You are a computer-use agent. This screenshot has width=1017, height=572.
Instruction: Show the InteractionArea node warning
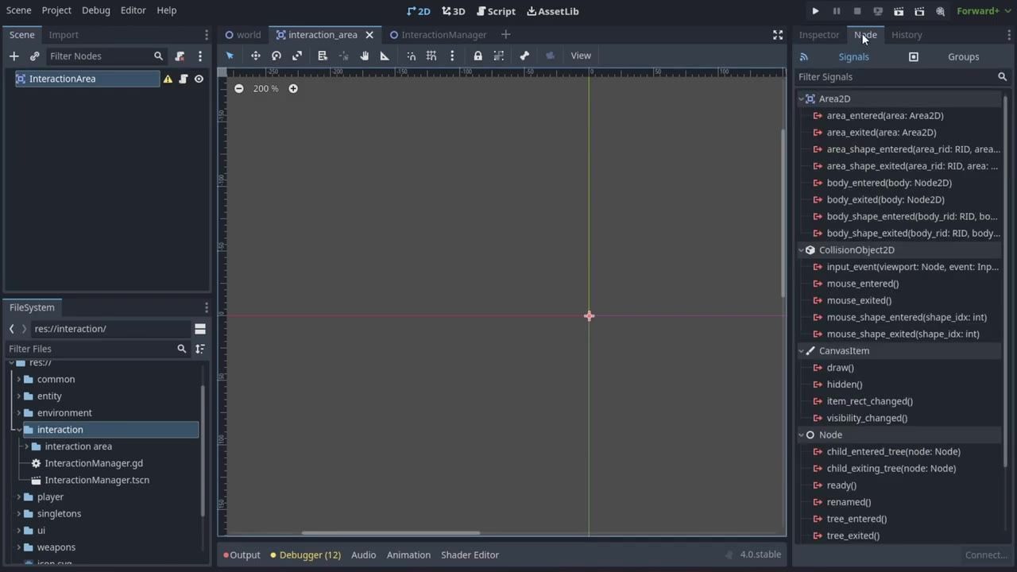click(168, 79)
